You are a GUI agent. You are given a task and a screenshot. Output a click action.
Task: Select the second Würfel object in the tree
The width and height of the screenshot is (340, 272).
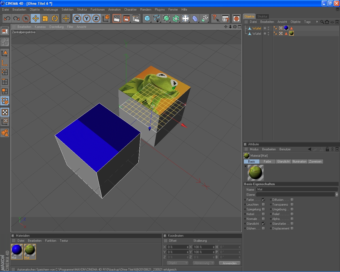(x=257, y=34)
